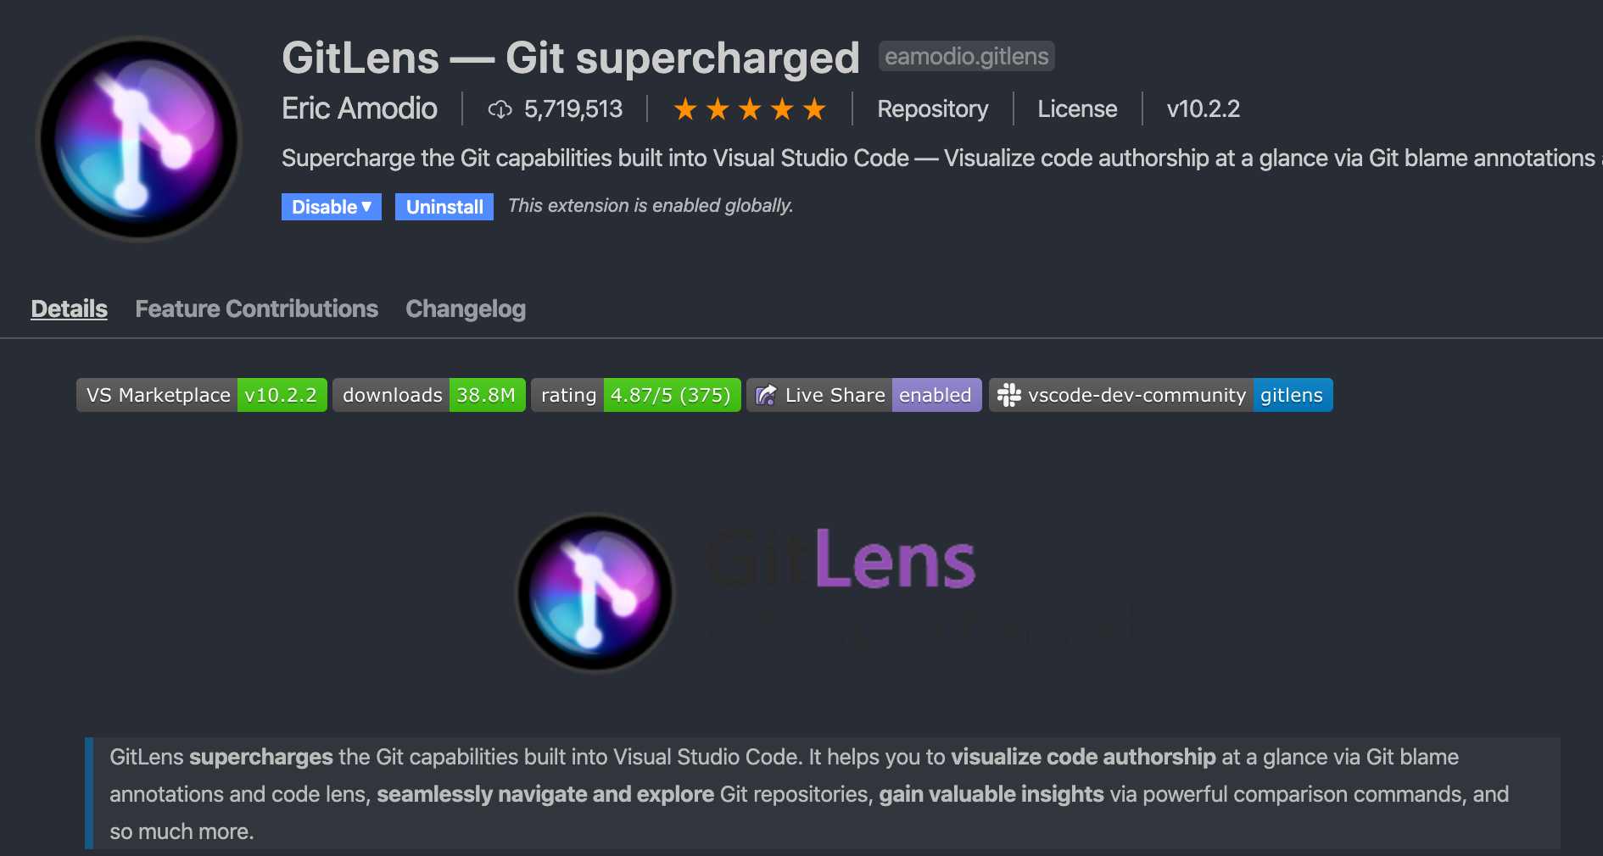Screen dimensions: 1603x856
Task: Click the Live Share enabled indicator
Action: [x=936, y=394]
